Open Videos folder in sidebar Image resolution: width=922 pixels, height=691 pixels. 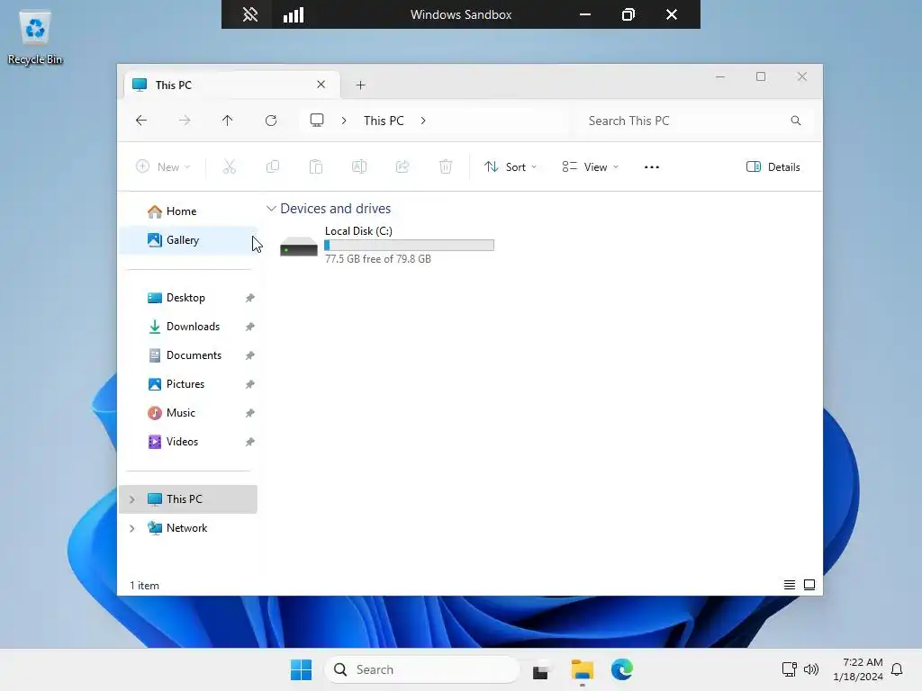point(188,442)
